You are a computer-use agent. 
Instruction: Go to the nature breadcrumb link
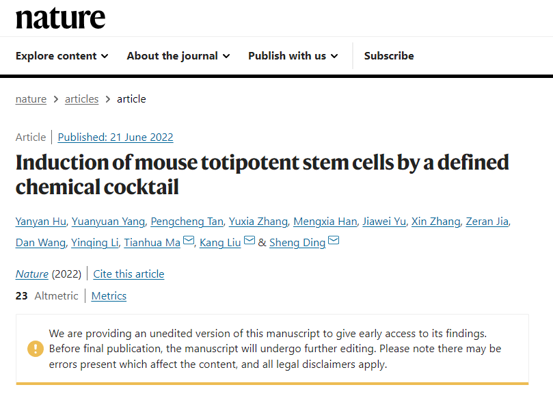(x=31, y=99)
